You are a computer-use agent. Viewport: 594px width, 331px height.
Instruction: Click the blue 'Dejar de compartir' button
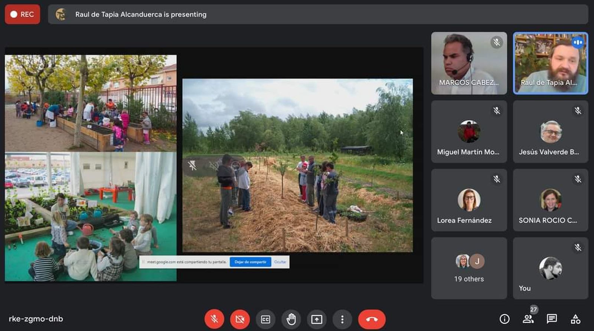click(x=250, y=262)
